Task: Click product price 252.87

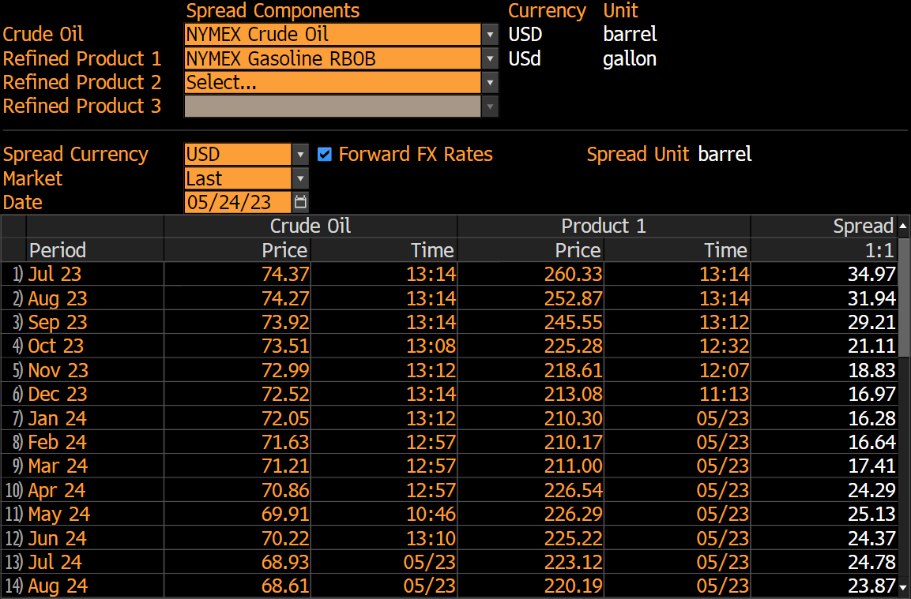Action: click(574, 298)
